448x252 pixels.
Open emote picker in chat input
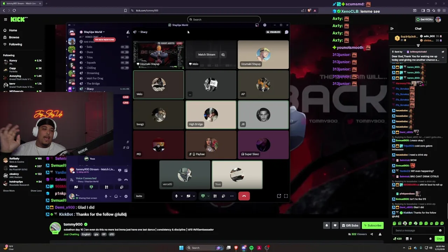pyautogui.click(x=440, y=231)
